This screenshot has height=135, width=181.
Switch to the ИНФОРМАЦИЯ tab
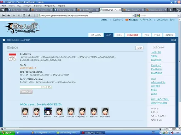pos(87,10)
